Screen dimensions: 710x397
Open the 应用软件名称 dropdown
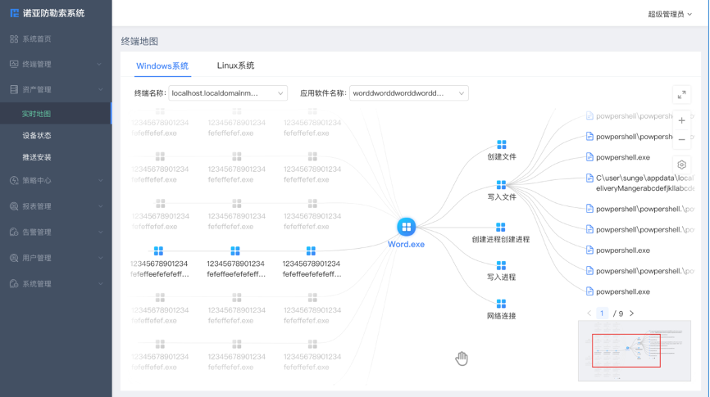click(x=408, y=93)
